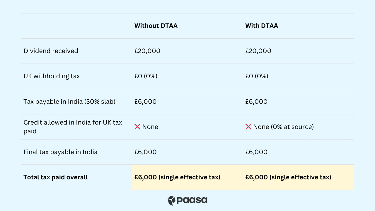Select the With DTAA column header
The width and height of the screenshot is (375, 211).
[262, 26]
